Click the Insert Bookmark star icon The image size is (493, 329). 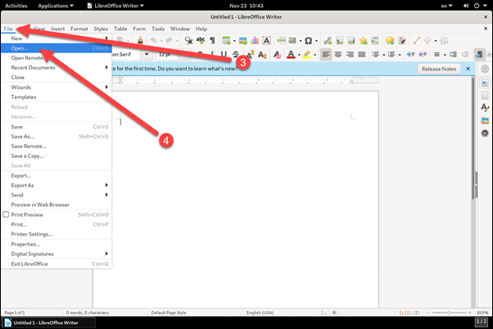click(364, 40)
